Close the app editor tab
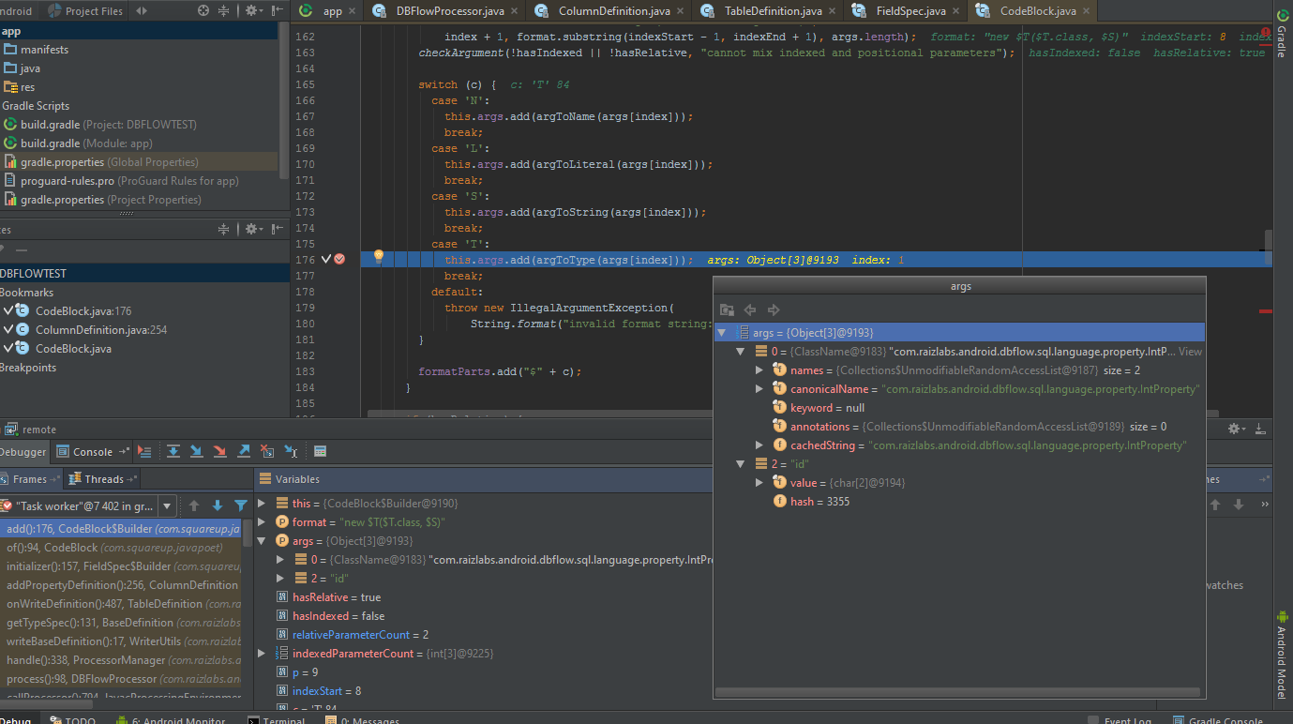1293x724 pixels. click(353, 12)
